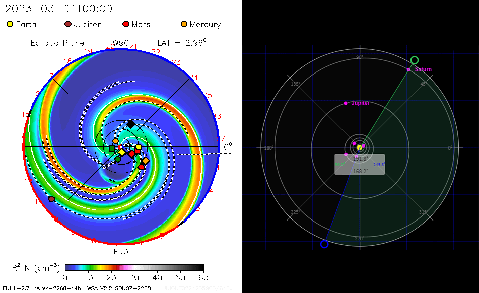Click the magenta Jupiter dot in orbit view
Image resolution: width=479 pixels, height=293 pixels.
coord(346,103)
